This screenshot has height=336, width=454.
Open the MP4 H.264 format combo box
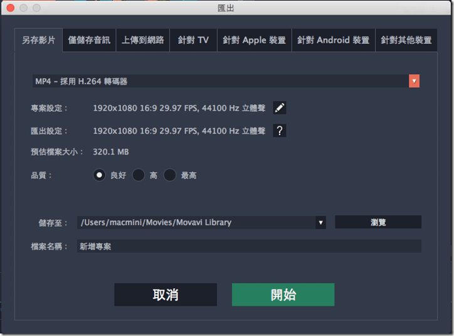pyautogui.click(x=226, y=81)
